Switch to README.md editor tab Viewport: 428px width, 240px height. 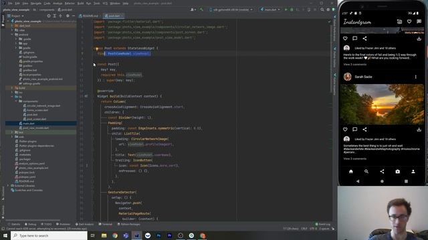[x=88, y=16]
